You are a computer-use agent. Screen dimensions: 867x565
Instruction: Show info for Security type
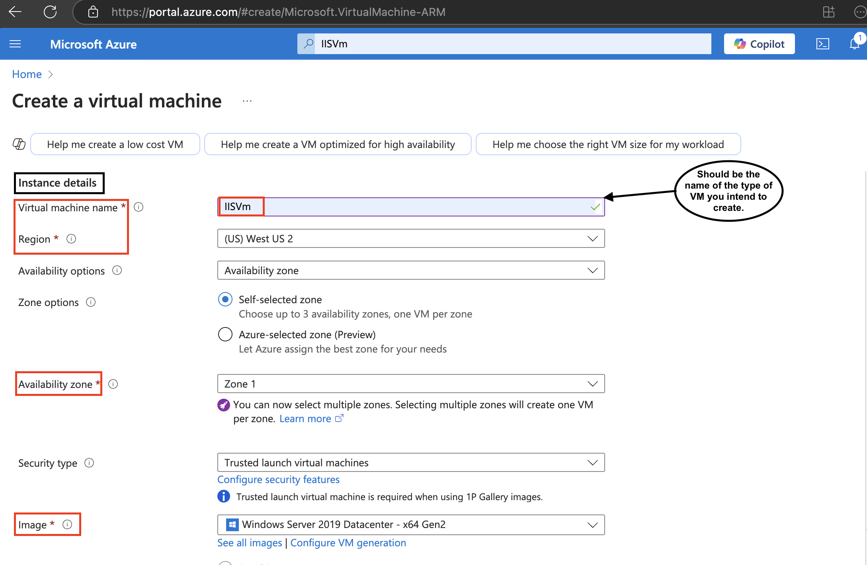pyautogui.click(x=89, y=463)
